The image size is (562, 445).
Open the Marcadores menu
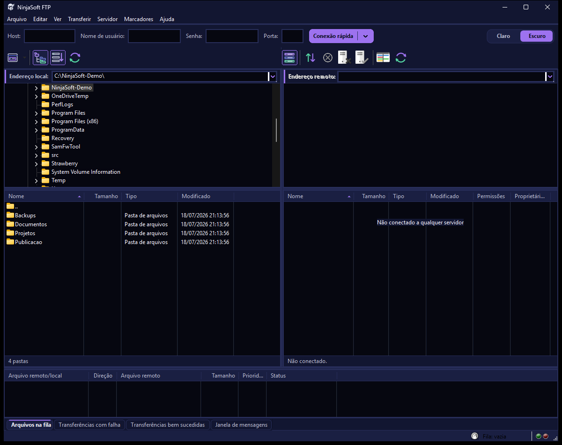(x=139, y=19)
